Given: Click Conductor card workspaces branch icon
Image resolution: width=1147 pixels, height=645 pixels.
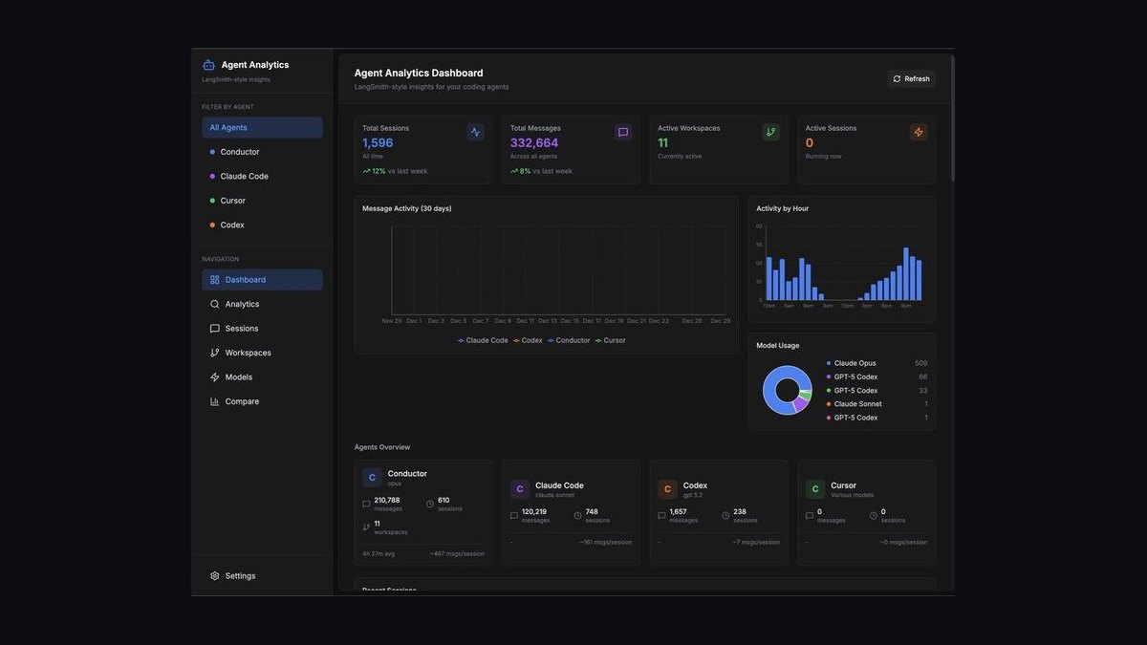Looking at the screenshot, I should (x=366, y=527).
